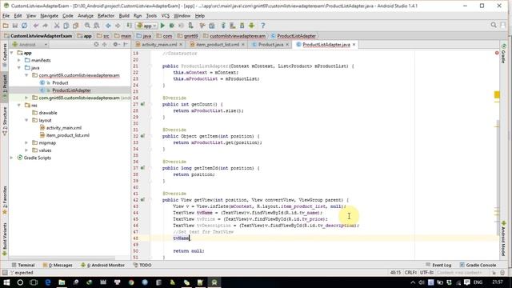Click the Find magnifier icon
The width and height of the screenshot is (512, 288).
[x=87, y=26]
